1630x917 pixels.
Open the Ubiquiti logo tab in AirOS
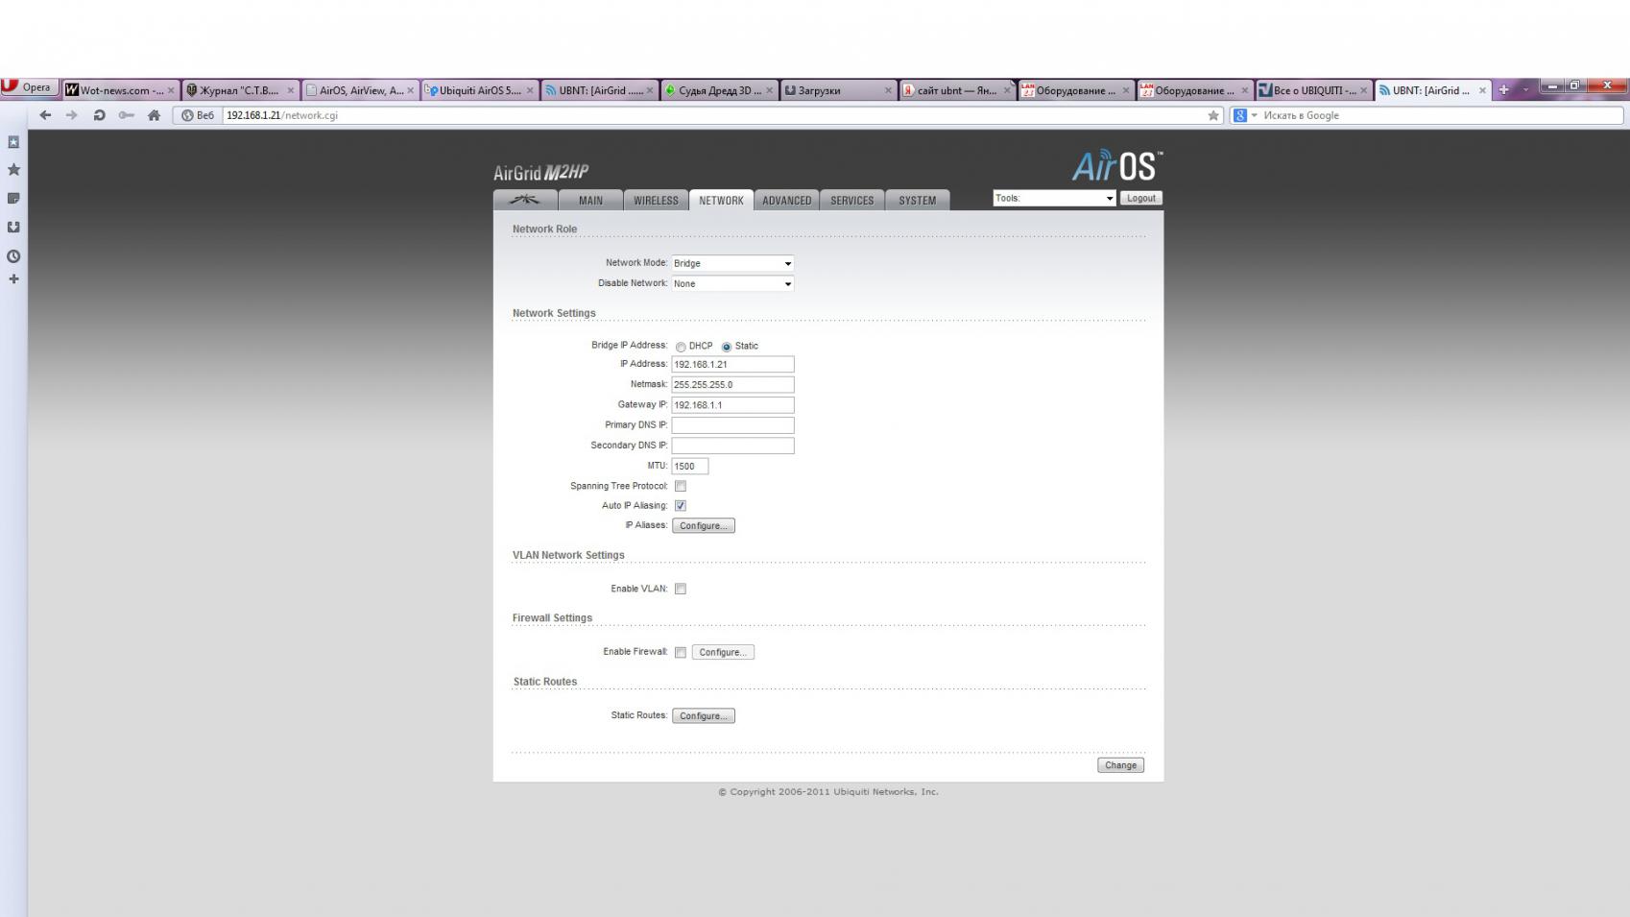click(525, 200)
